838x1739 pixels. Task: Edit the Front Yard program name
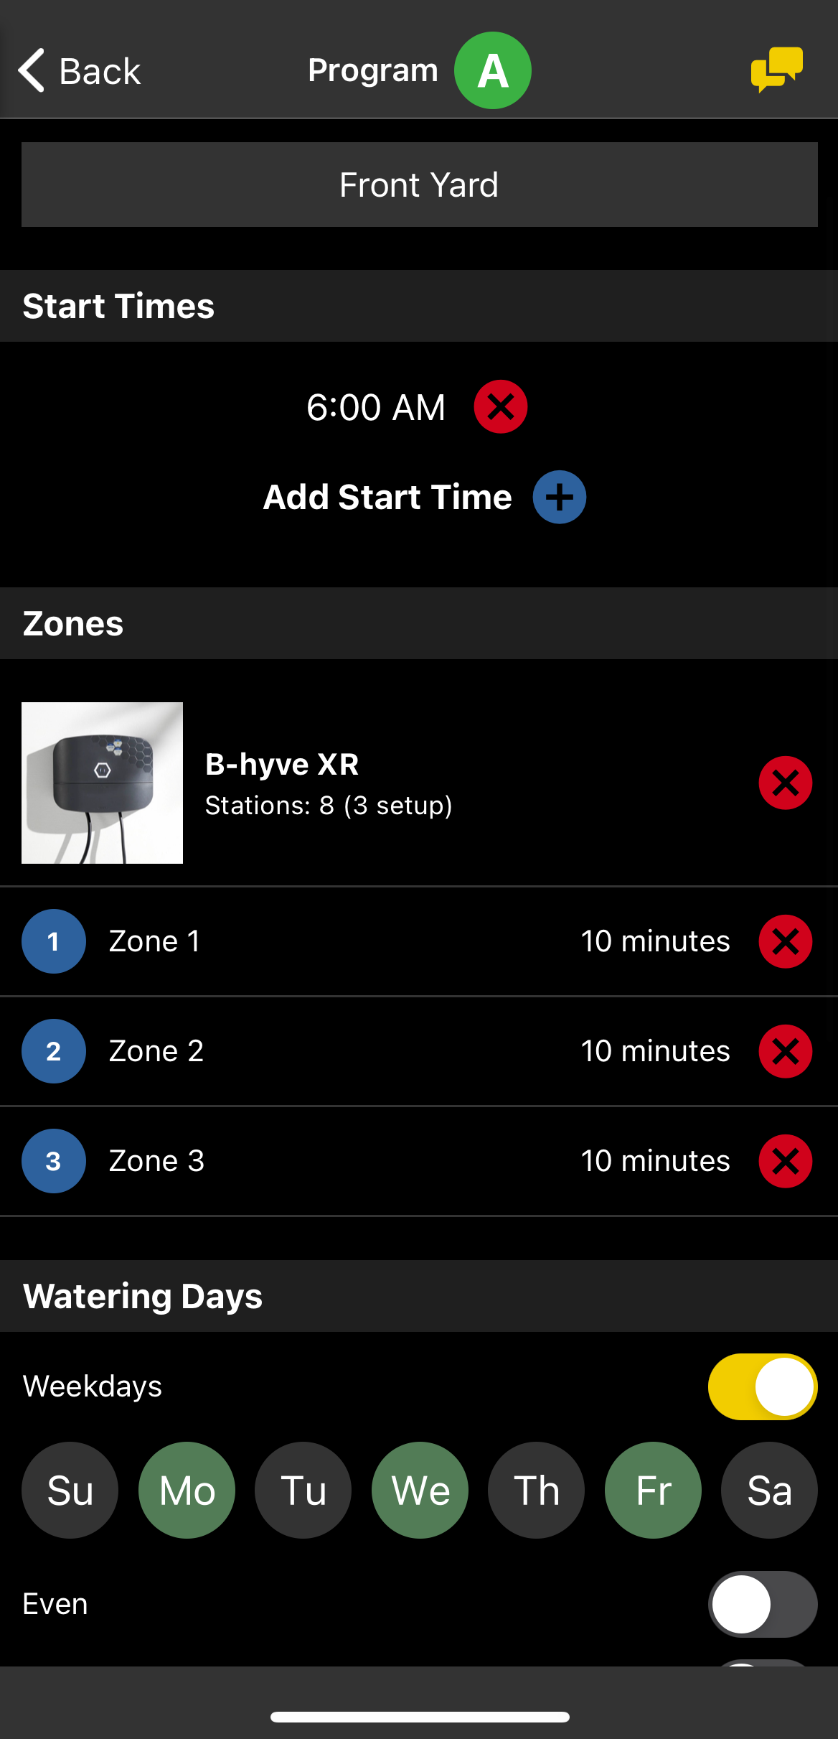coord(419,185)
